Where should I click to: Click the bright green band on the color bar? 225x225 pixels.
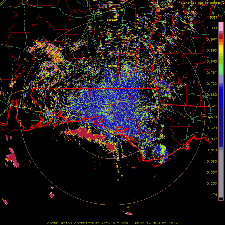coord(221,68)
